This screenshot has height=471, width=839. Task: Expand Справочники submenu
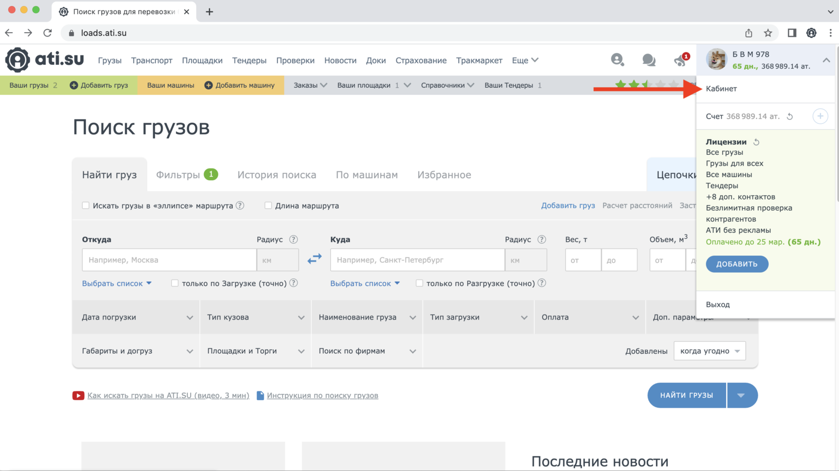(448, 85)
